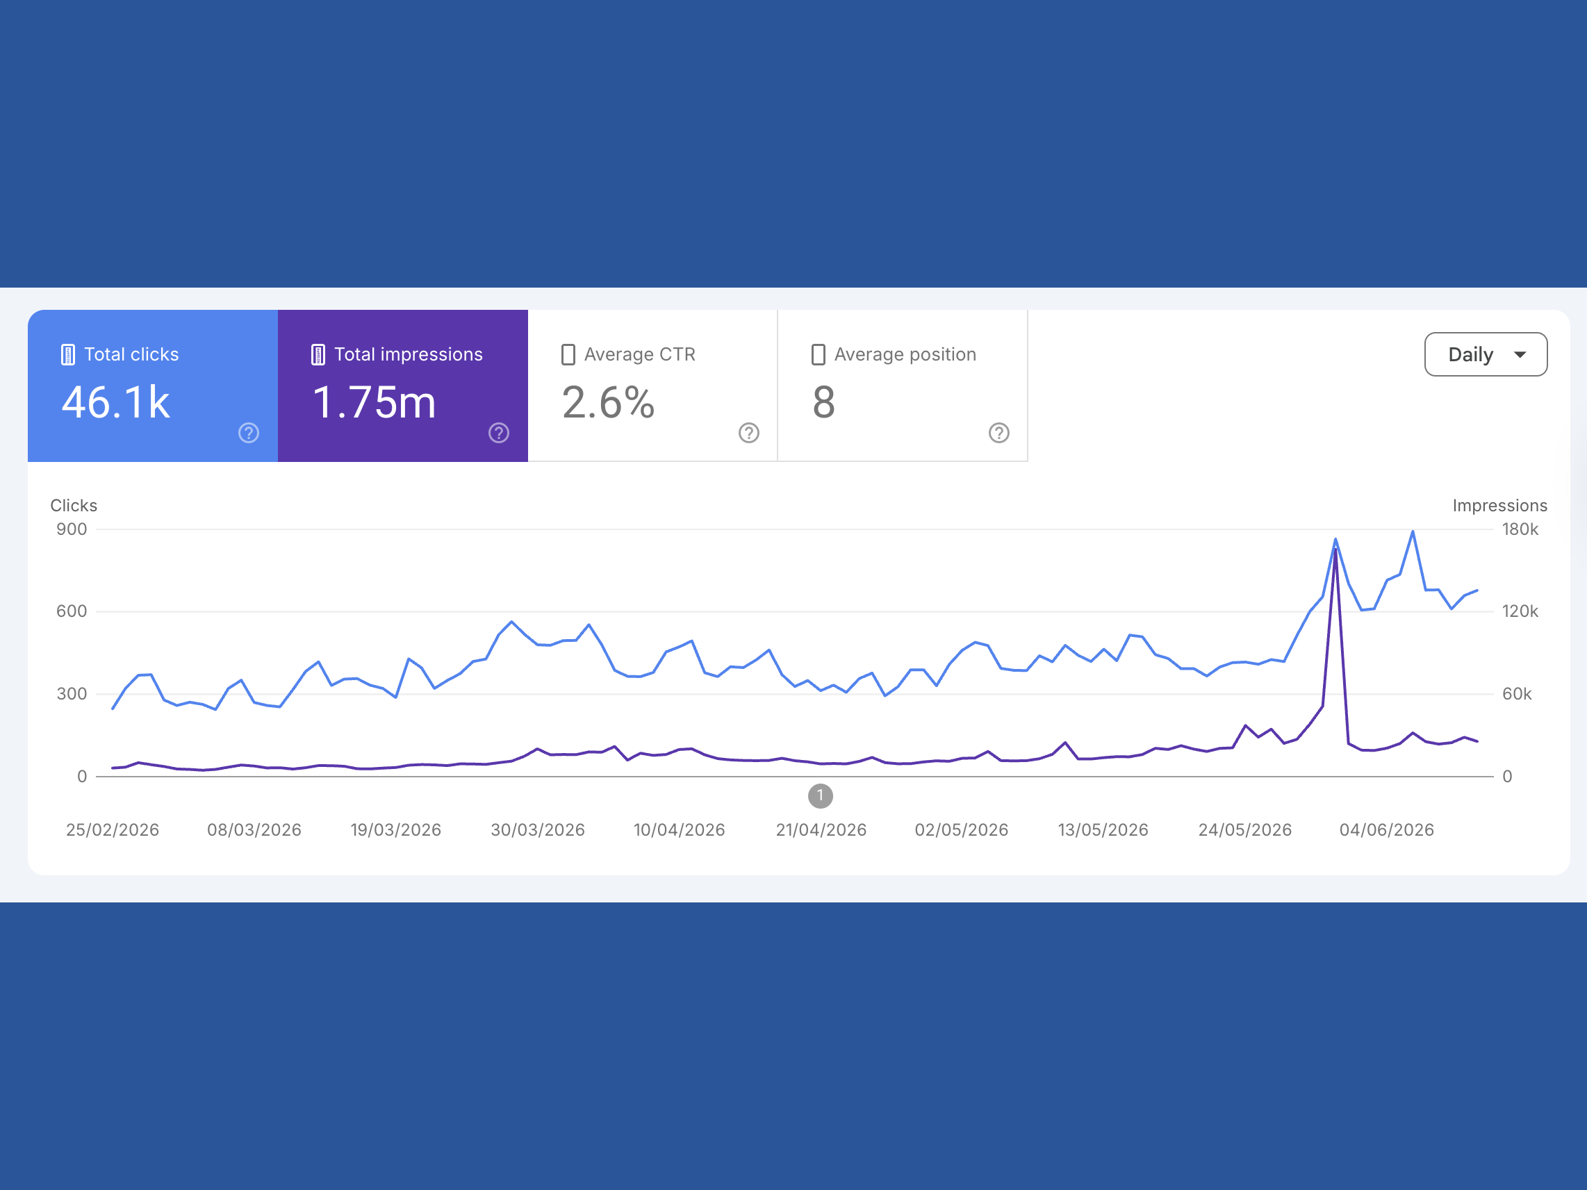Enable the Average position checkbox

tap(818, 354)
